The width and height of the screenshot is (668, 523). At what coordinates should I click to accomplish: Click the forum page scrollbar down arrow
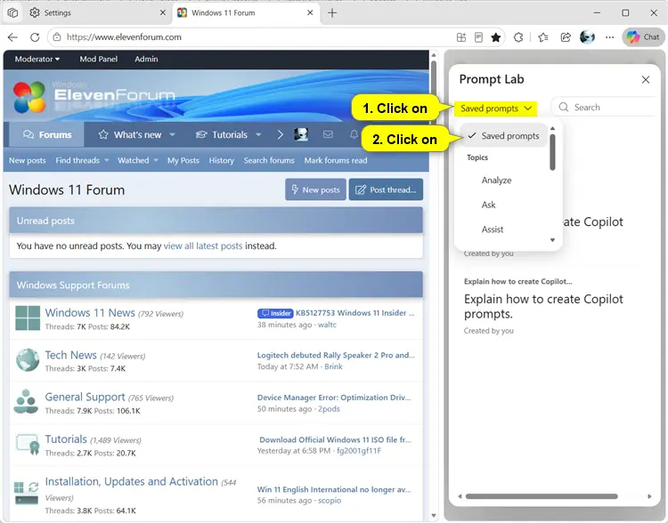[434, 516]
